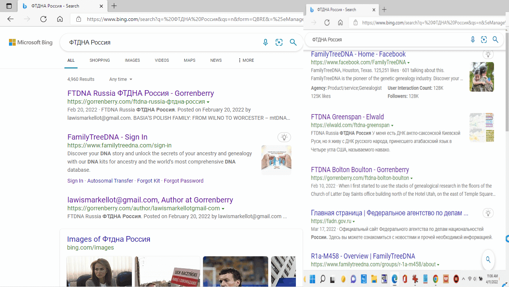Expand dropdown arrow after familytreedna.com/groups/r-1a-m458 URL
Screen dimensions: 509x287
[x=438, y=265]
